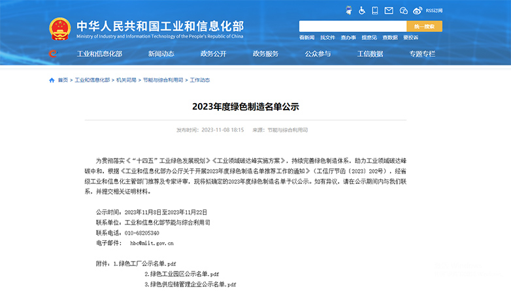
Task: Open the 新闻动态 navigation menu
Action: (x=161, y=54)
